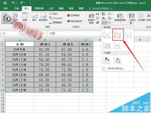Select the date cell 9月19日
The width and height of the screenshot is (151, 113).
click(20, 90)
